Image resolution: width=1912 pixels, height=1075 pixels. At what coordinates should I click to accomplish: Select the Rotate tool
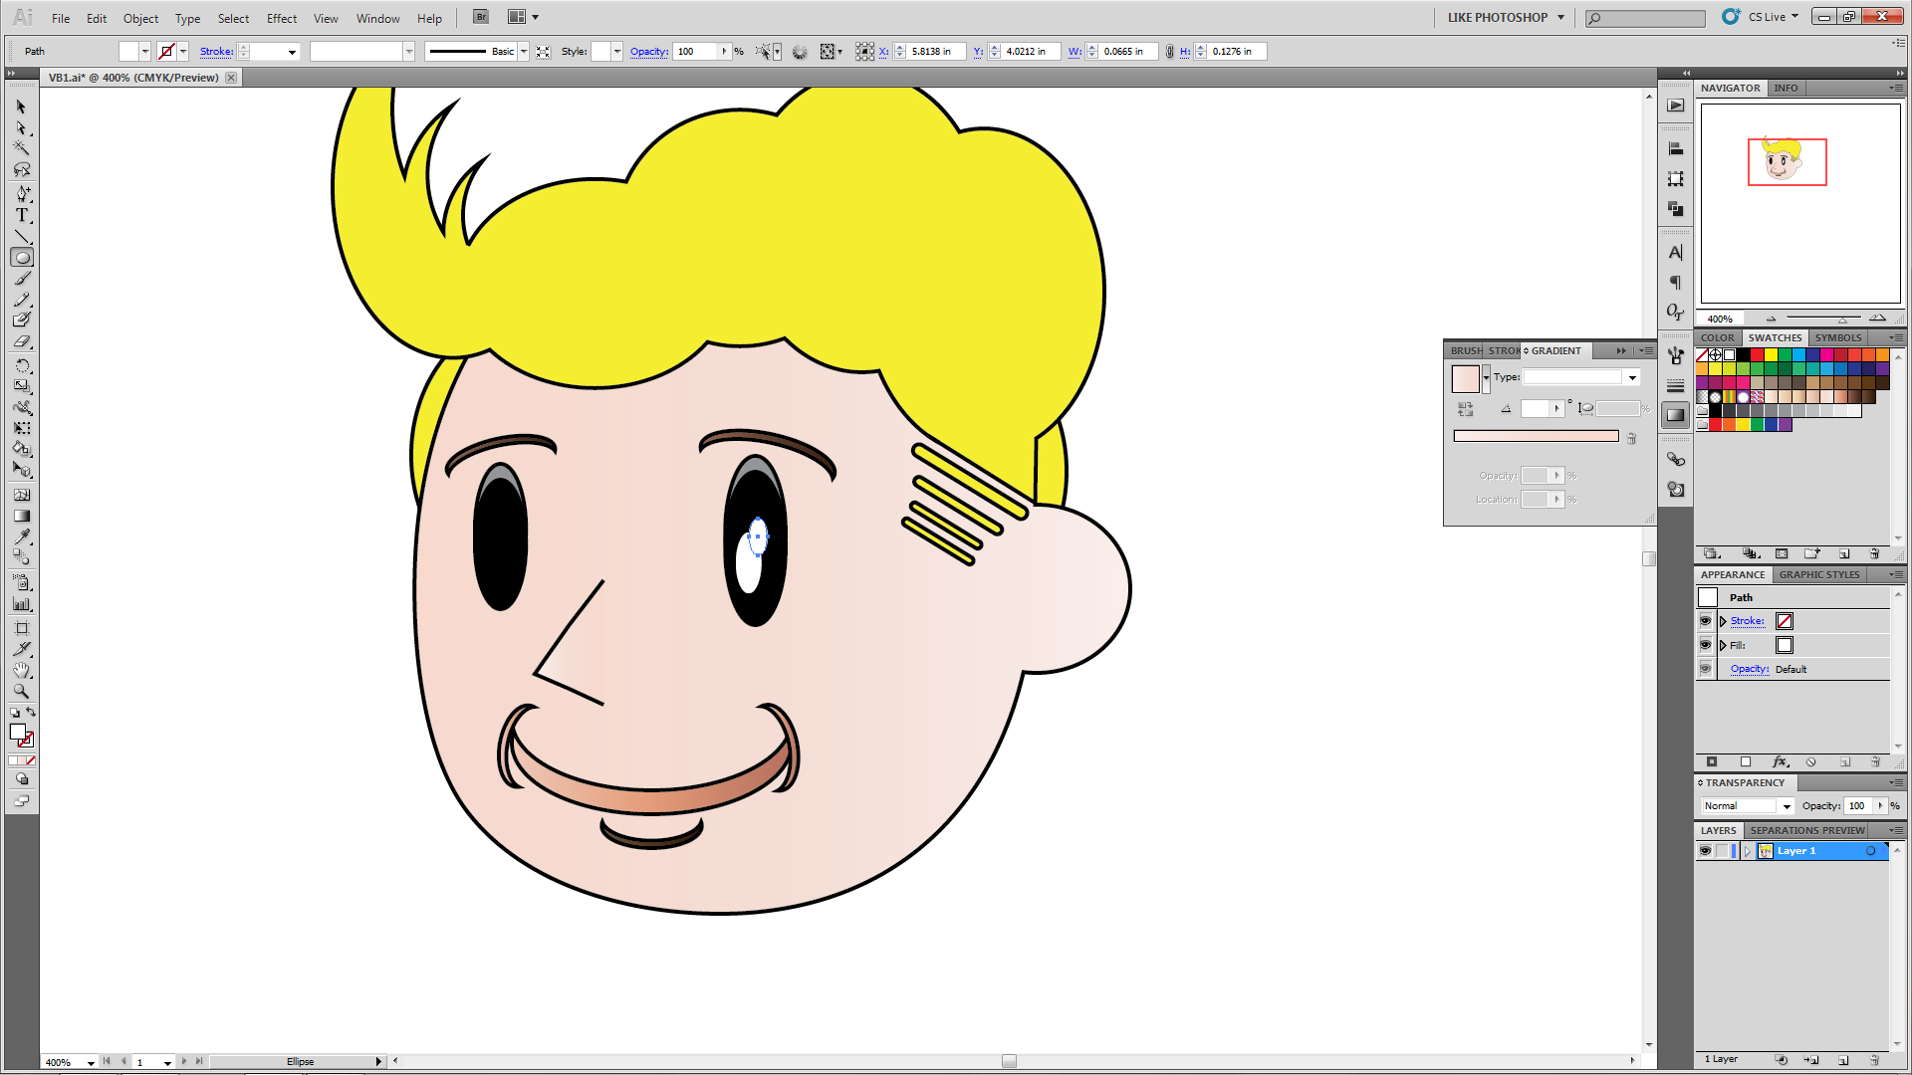point(22,365)
